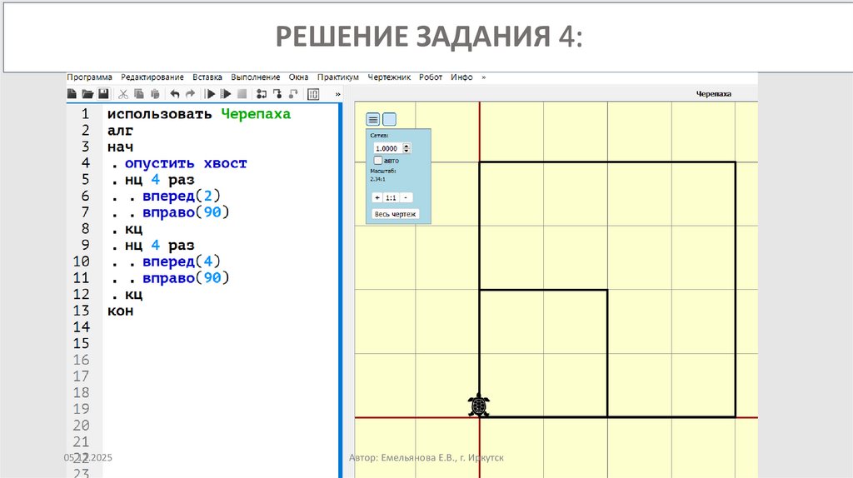
Task: Open the Вставка menu
Action: pos(207,77)
